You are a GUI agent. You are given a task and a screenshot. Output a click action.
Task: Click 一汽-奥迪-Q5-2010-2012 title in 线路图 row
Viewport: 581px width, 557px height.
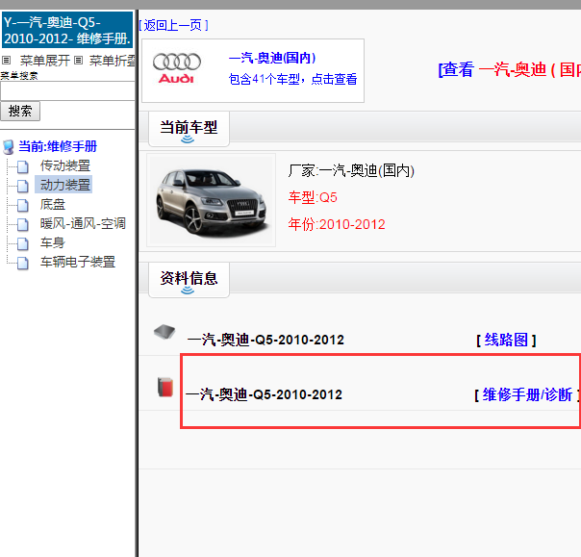265,340
